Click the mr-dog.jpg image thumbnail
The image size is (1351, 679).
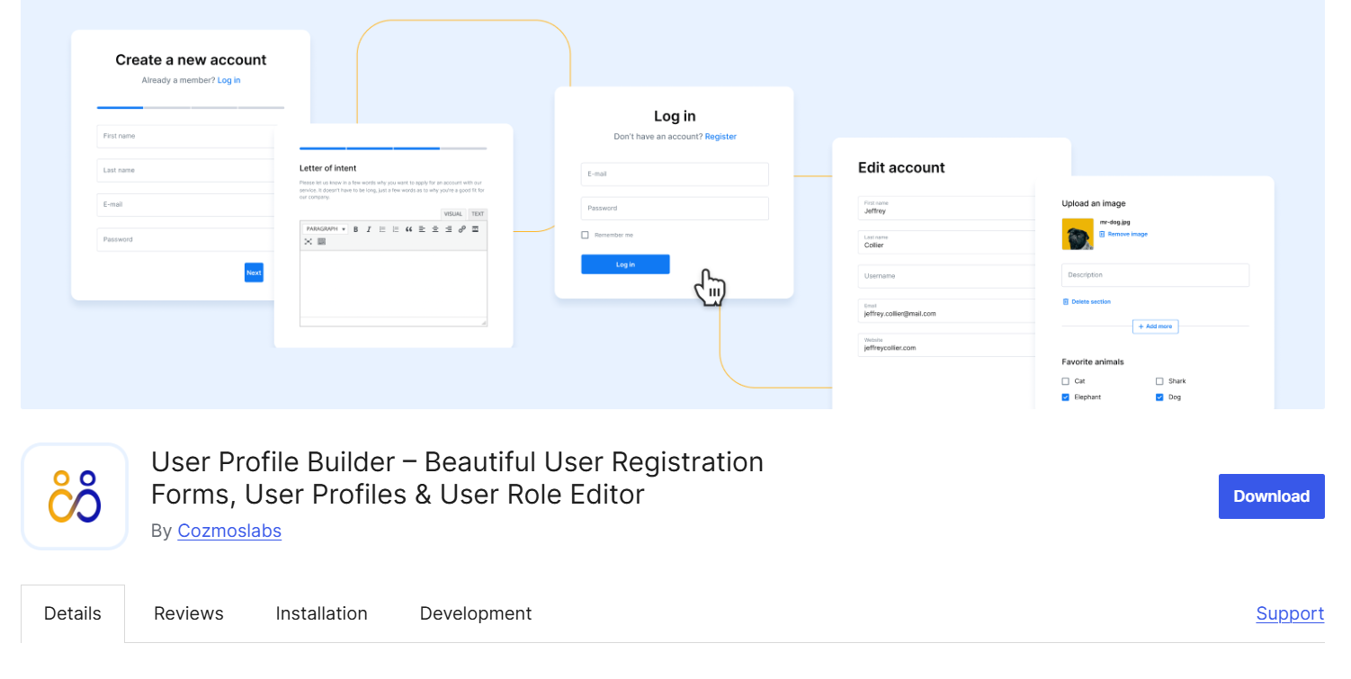click(1078, 234)
